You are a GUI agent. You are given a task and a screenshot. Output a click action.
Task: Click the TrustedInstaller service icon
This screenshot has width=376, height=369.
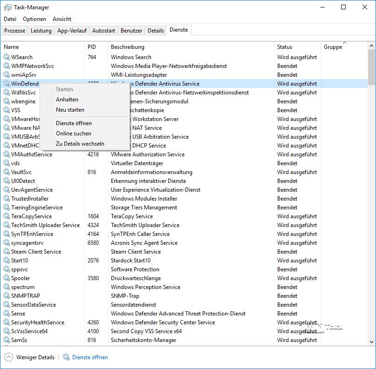[x=6, y=199]
